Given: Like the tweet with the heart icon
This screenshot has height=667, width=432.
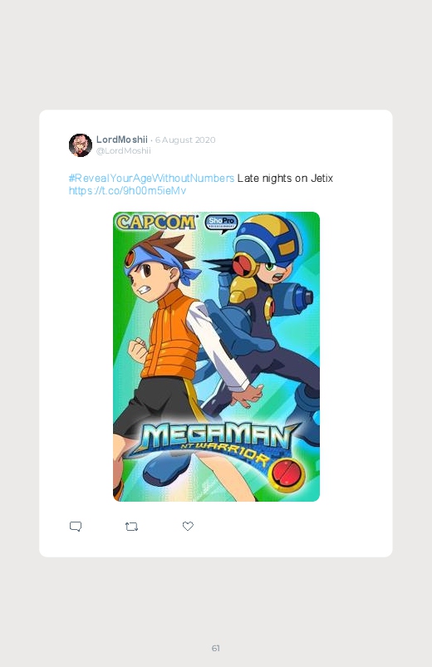Looking at the screenshot, I should click(x=188, y=526).
